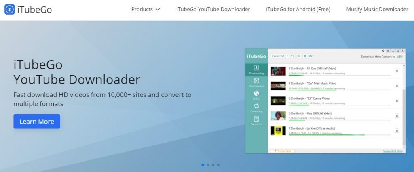The width and height of the screenshot is (414, 172).
Task: Click the pause all circle icon in toolbar
Action: coord(299,56)
